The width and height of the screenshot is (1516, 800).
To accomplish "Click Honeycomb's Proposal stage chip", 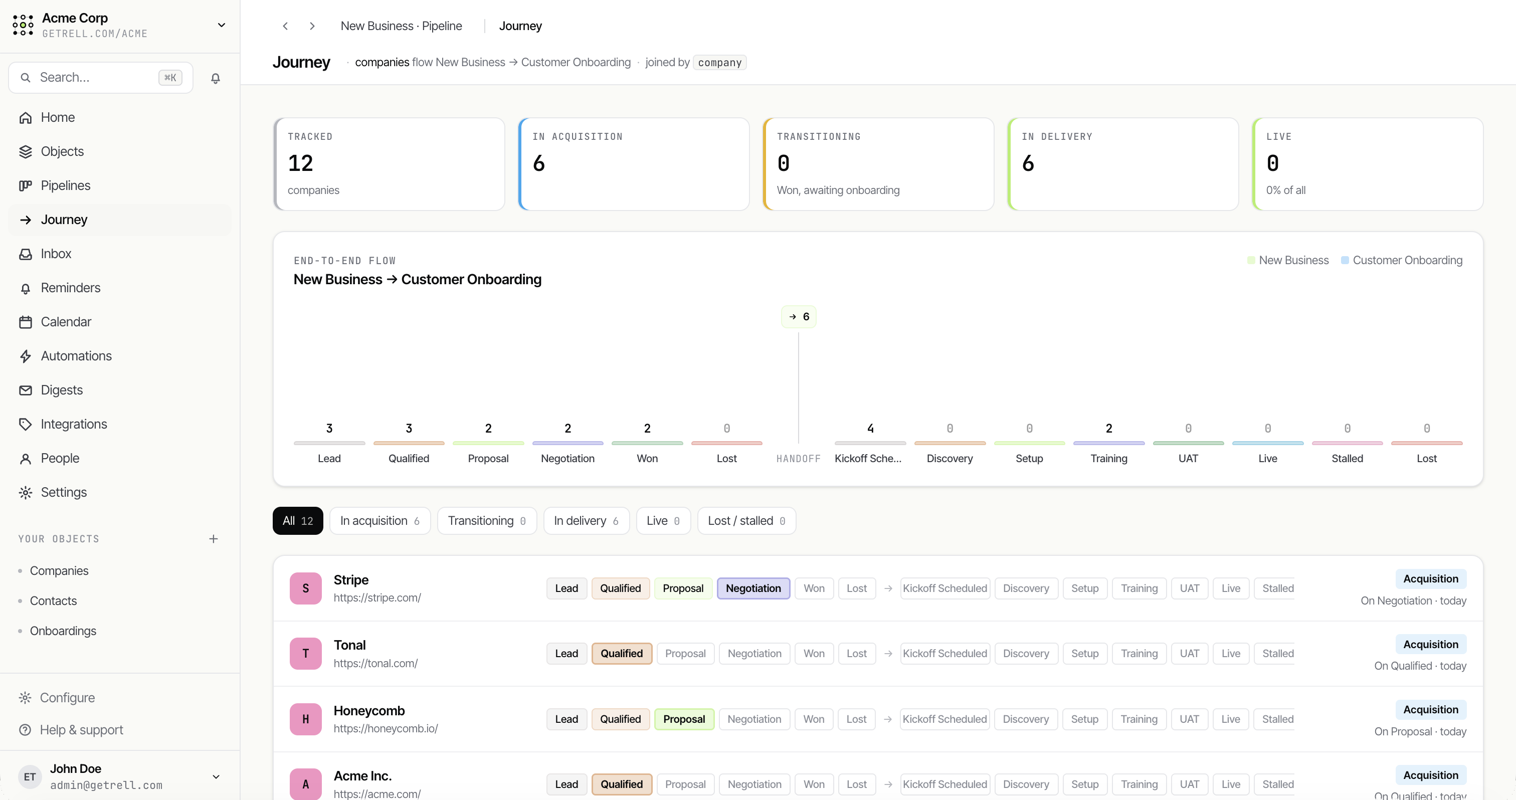I will pyautogui.click(x=684, y=719).
